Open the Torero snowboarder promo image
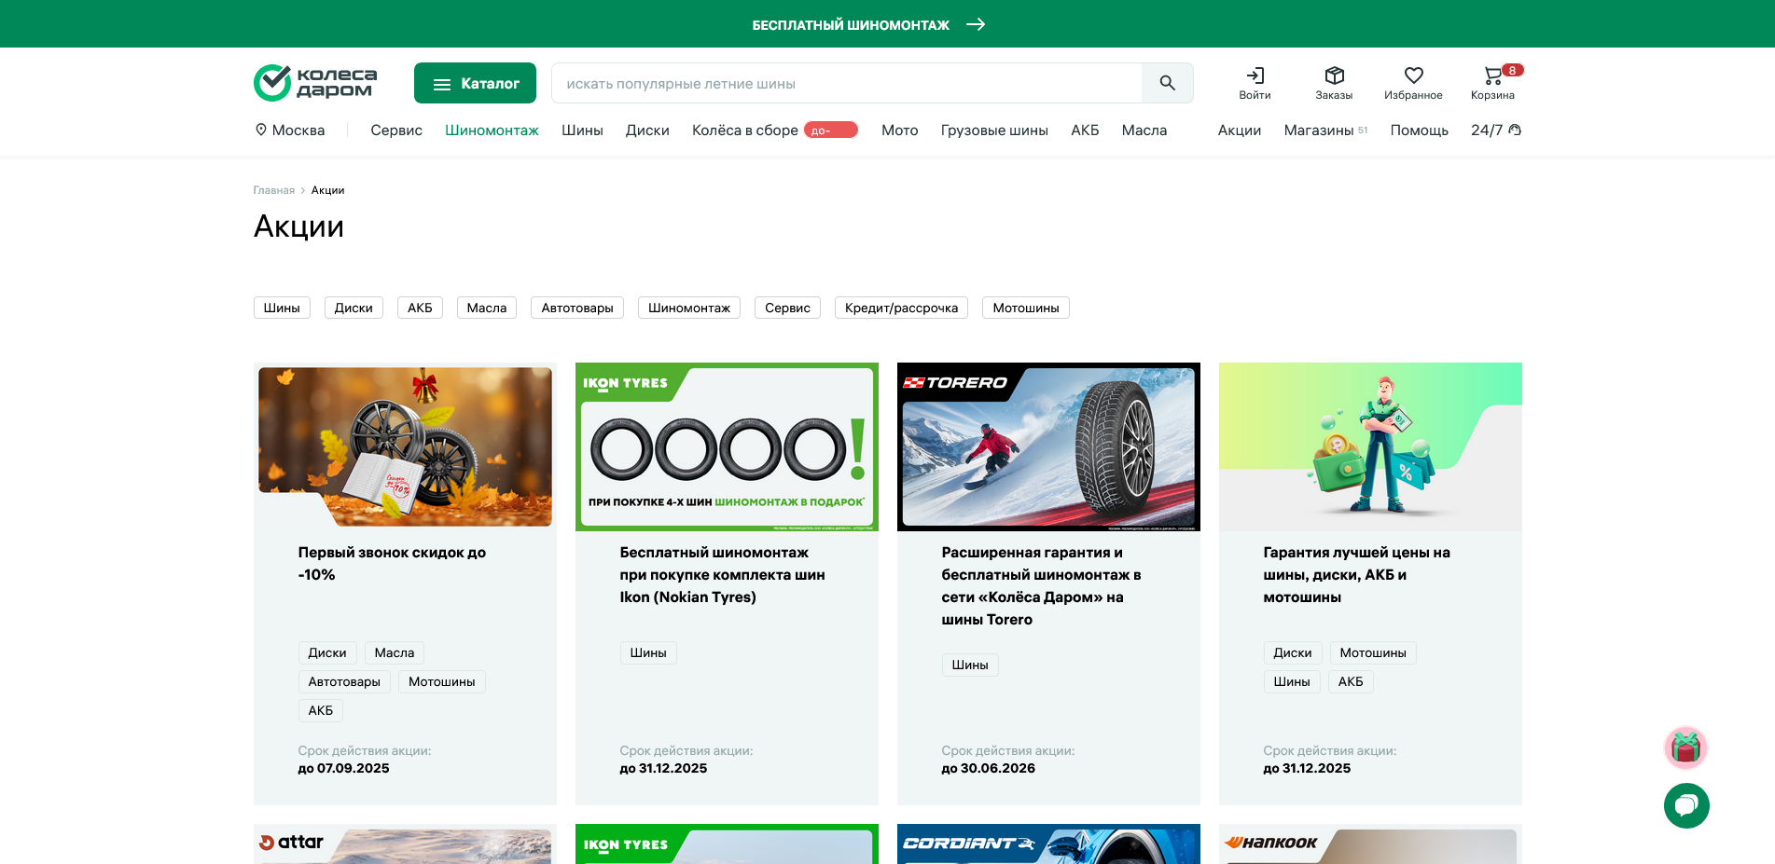1775x864 pixels. (1048, 446)
